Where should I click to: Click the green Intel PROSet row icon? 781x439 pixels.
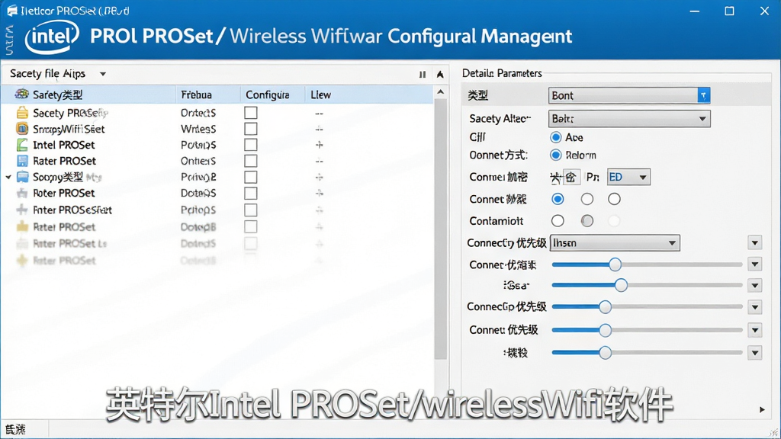point(22,145)
